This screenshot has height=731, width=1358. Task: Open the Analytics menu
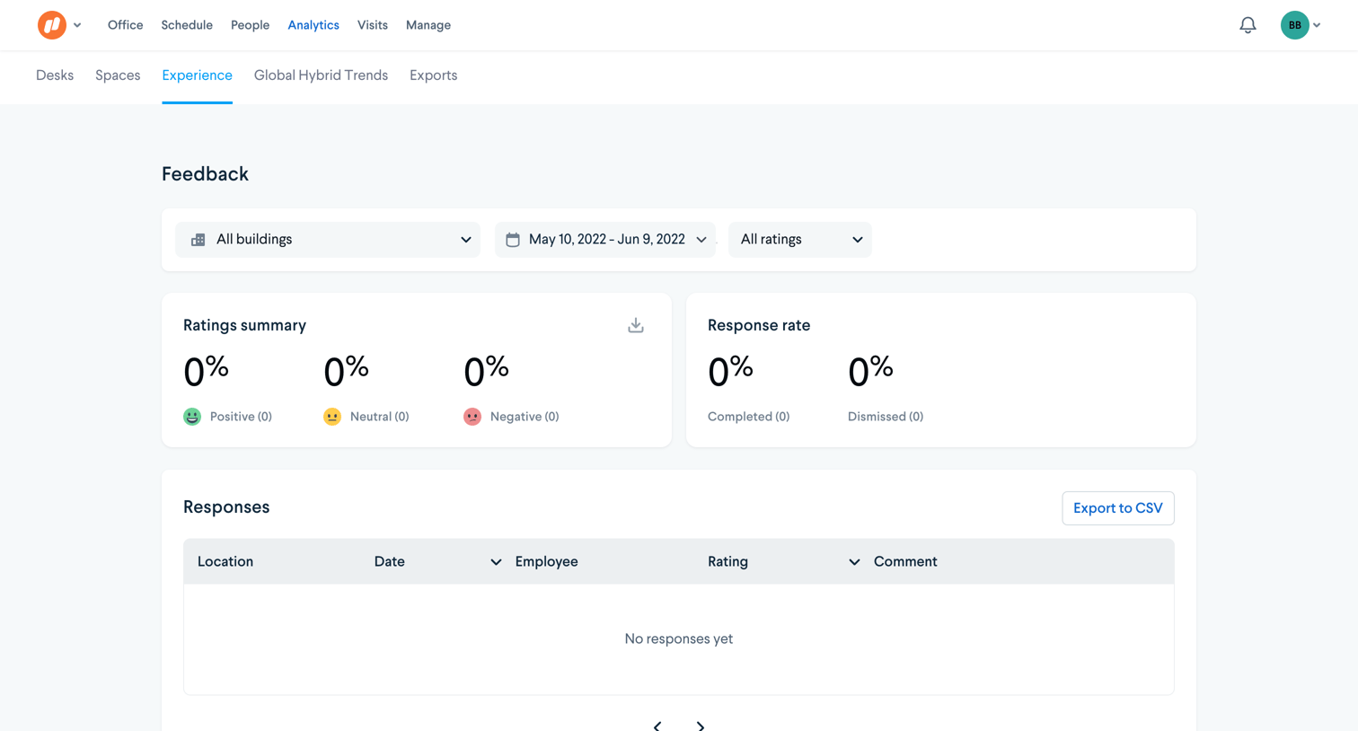[x=313, y=25]
